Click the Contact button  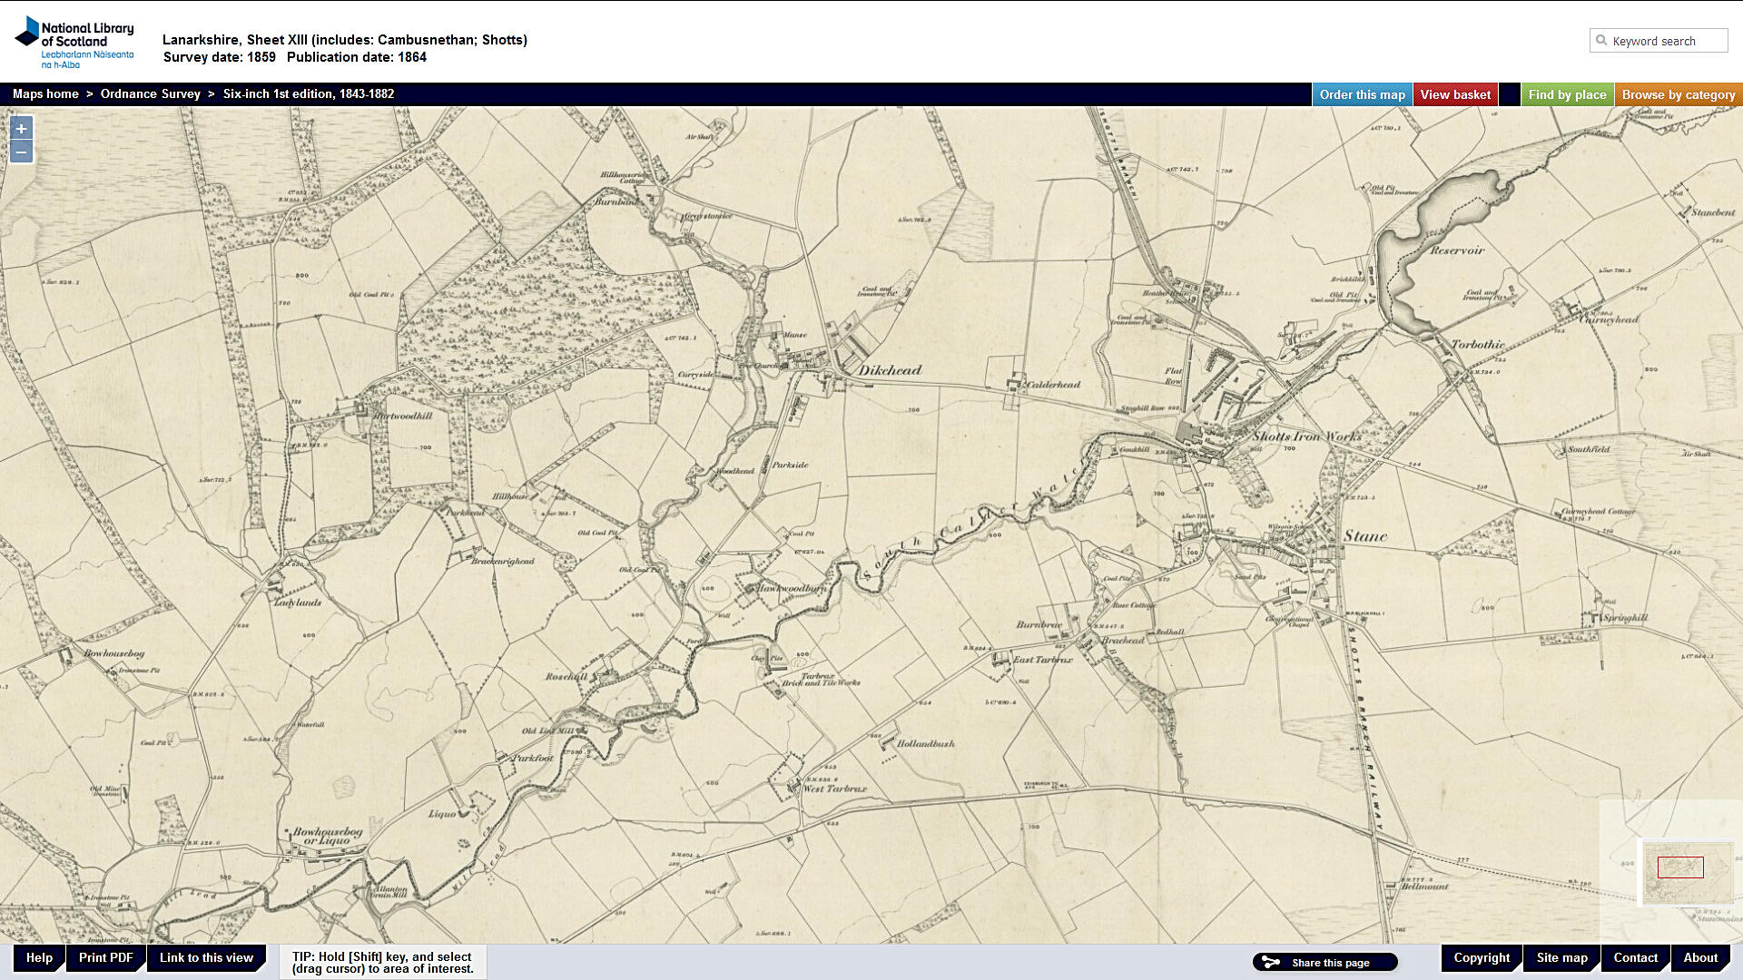(1635, 957)
